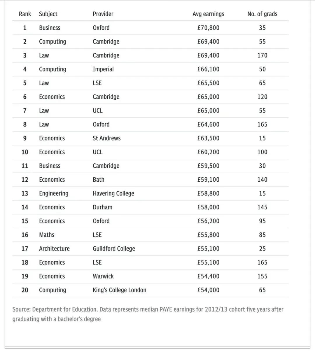This screenshot has height=352, width=315.
Task: Click the Provider column header
Action: tap(103, 14)
